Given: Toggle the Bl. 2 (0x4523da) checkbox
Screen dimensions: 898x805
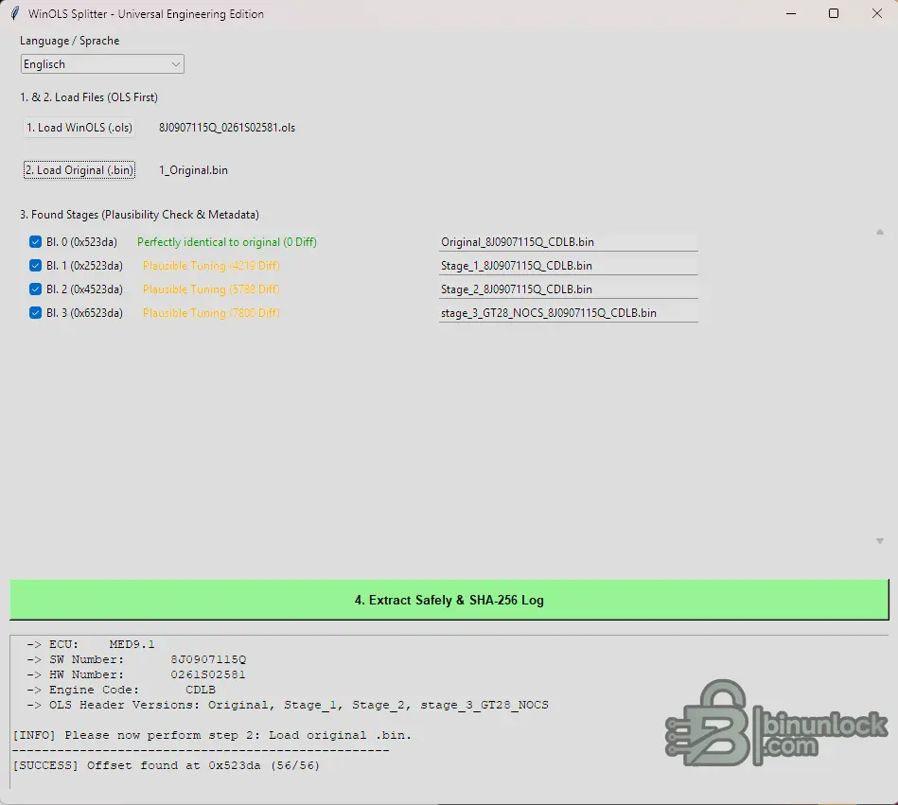Looking at the screenshot, I should tap(35, 289).
